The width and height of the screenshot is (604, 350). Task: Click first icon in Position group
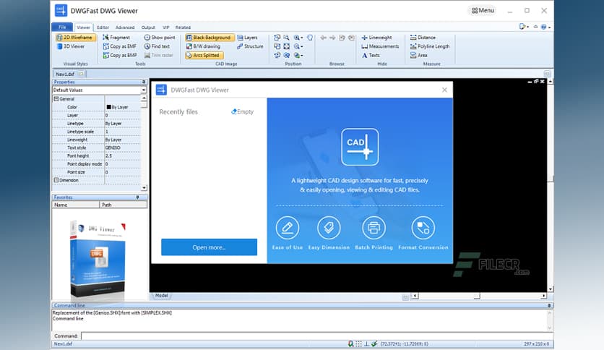(277, 38)
